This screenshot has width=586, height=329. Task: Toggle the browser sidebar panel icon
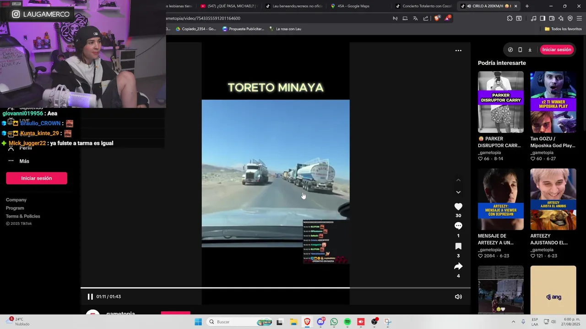543,18
